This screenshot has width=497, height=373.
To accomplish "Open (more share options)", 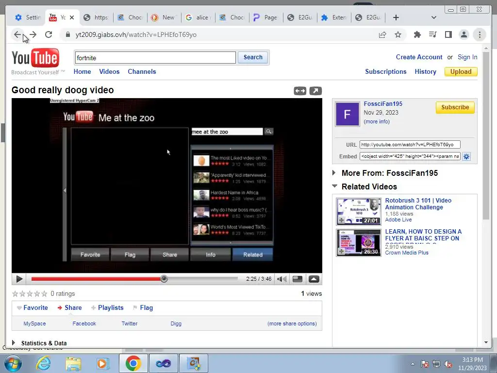I will [292, 323].
